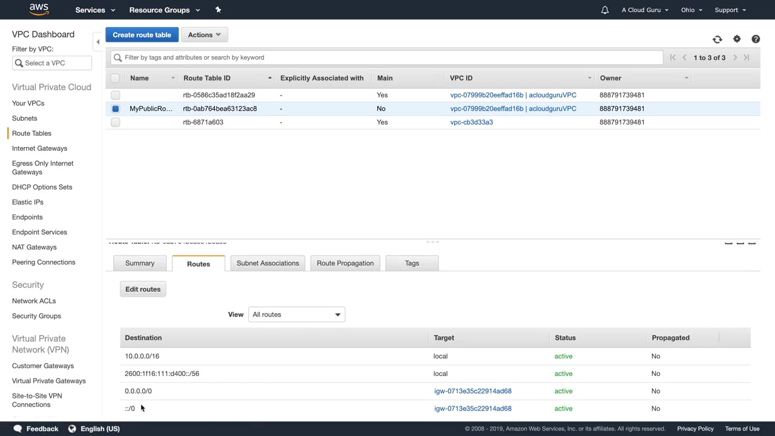Screen dimensions: 775x436
Task: Open the Services menu
Action: click(x=94, y=10)
